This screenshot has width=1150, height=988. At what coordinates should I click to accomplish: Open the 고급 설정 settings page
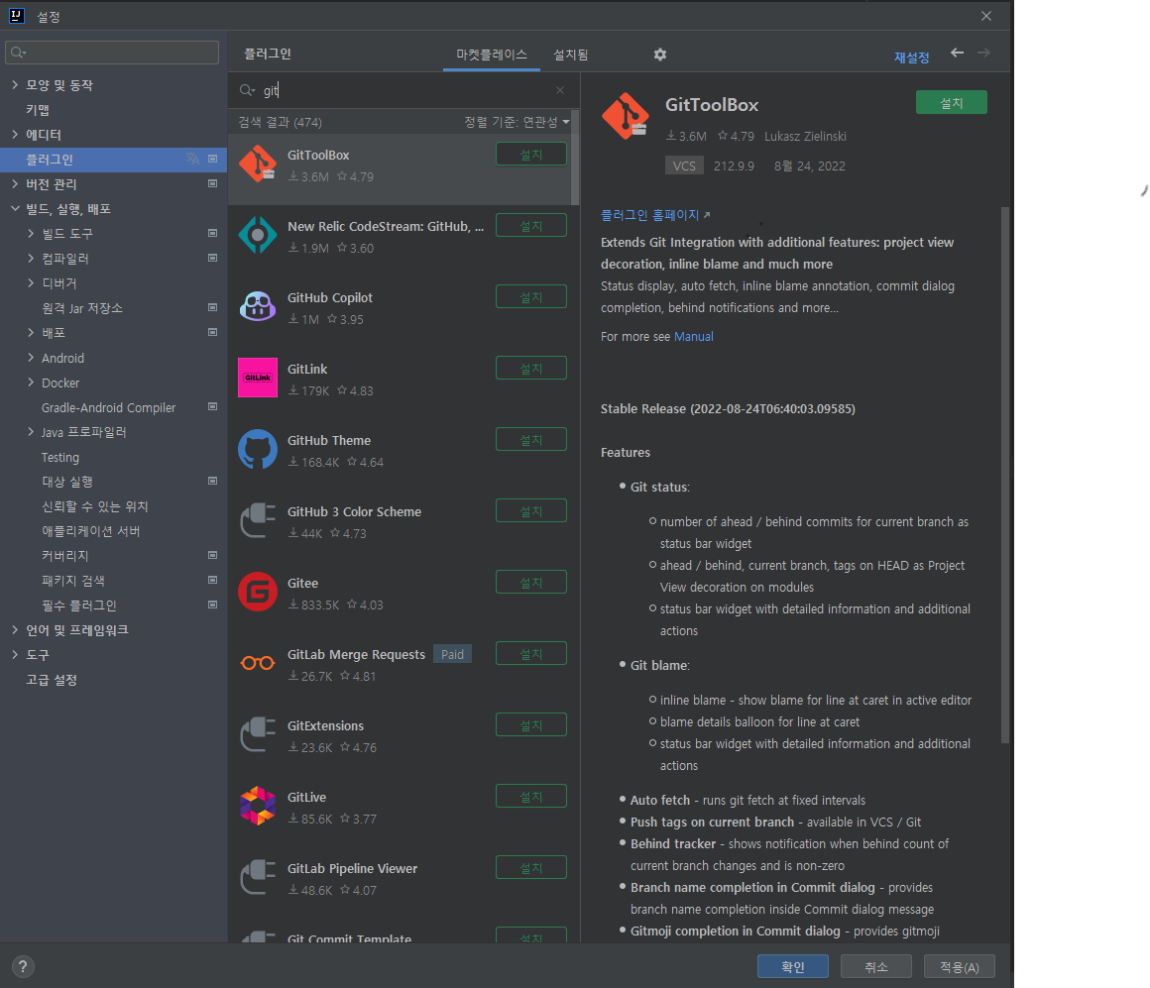pos(52,680)
